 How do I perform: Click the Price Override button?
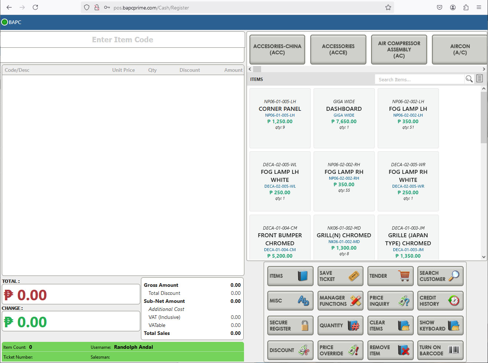[x=341, y=350]
